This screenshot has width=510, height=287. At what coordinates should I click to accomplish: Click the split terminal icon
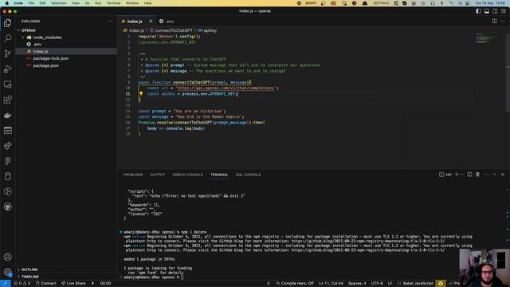point(469,175)
